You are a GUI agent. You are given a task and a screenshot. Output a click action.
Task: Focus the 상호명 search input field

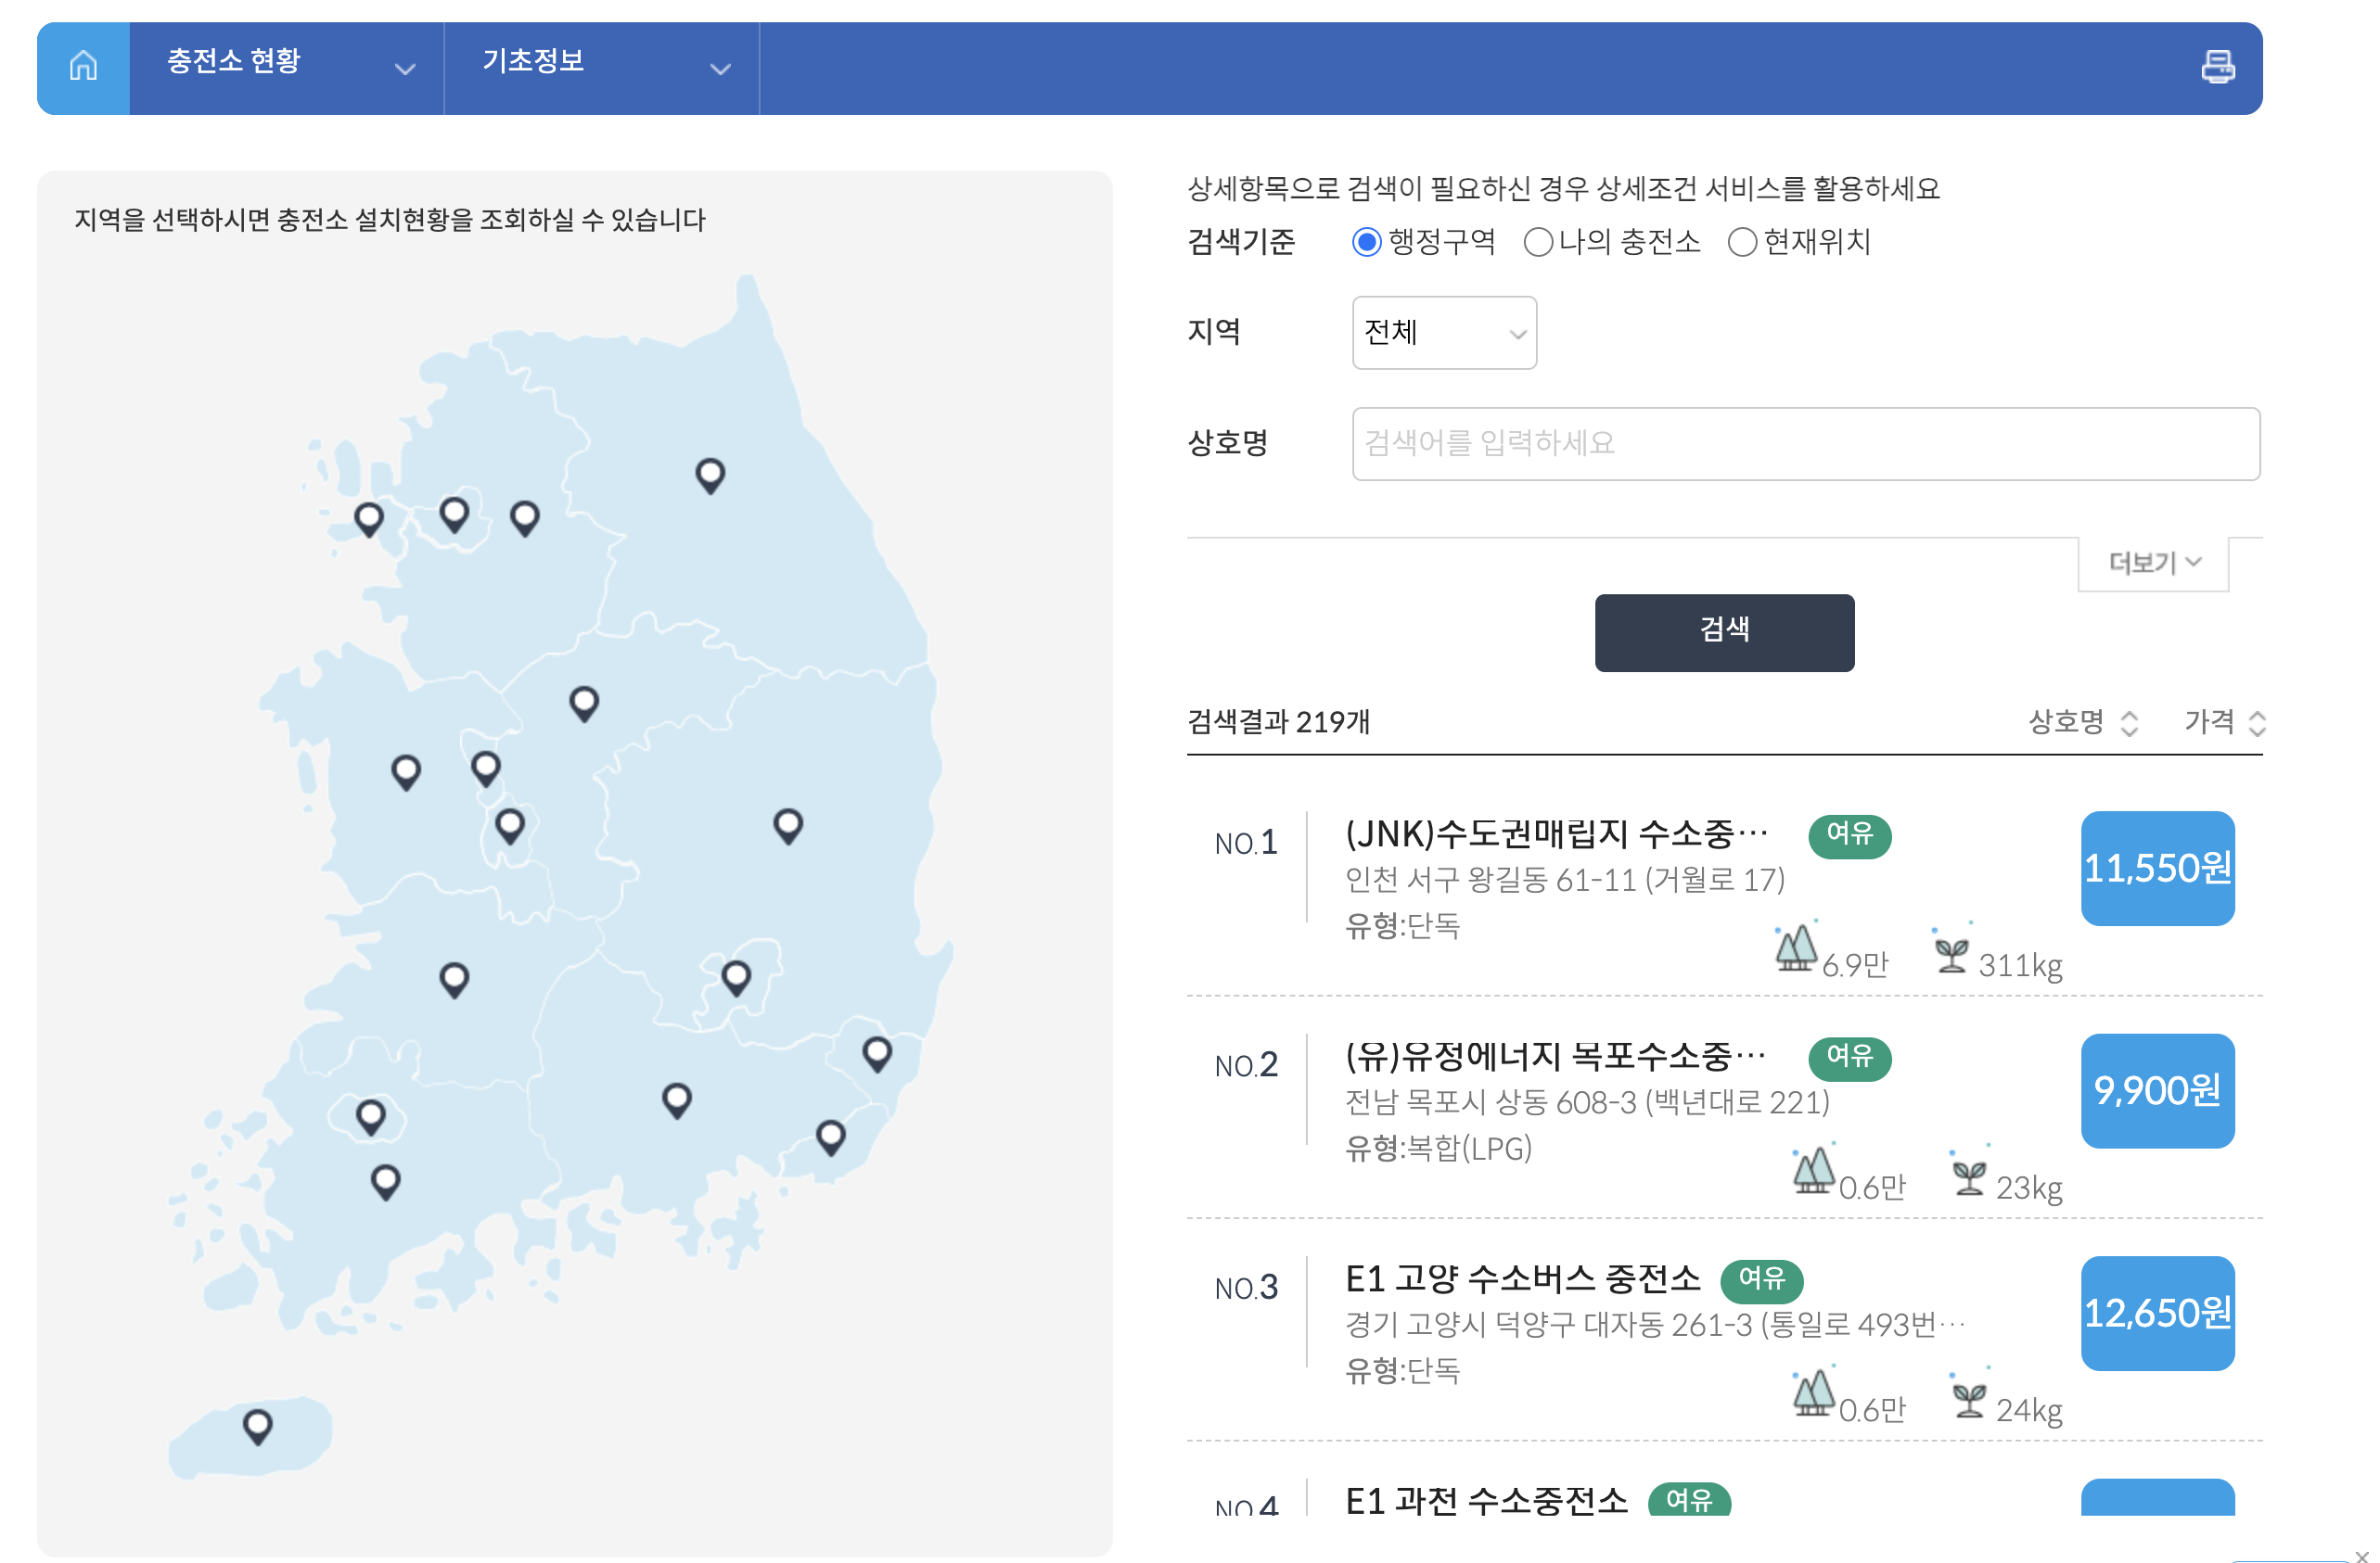click(1805, 444)
